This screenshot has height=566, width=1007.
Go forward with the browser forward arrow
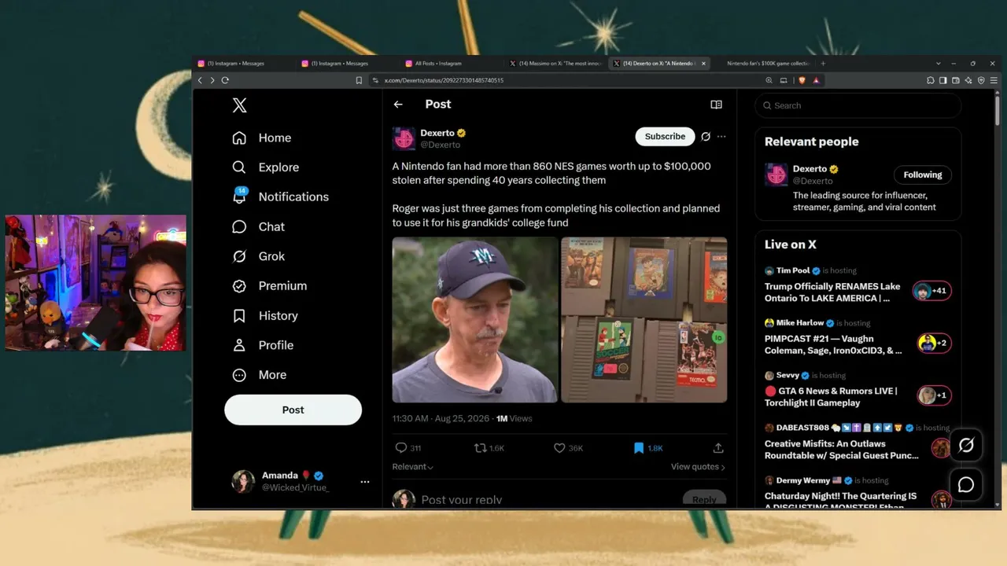click(x=212, y=80)
